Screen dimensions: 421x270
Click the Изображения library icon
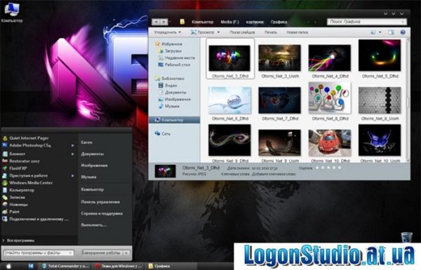pos(161,100)
